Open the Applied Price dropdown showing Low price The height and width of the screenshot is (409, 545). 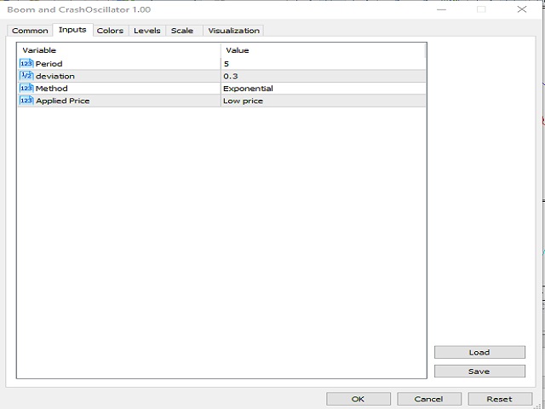click(x=322, y=101)
